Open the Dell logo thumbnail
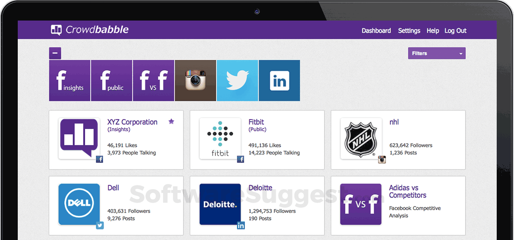The width and height of the screenshot is (514, 240). click(79, 205)
